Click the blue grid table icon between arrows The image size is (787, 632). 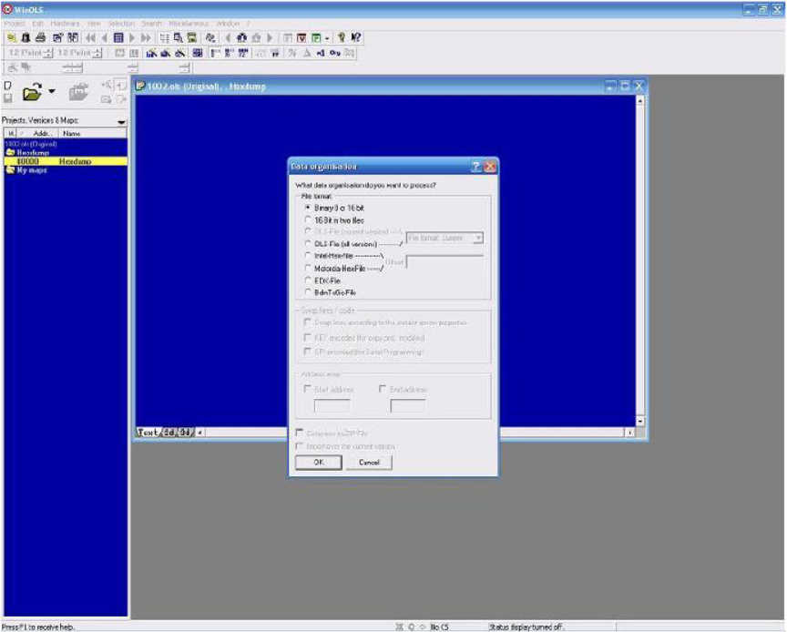pos(118,37)
